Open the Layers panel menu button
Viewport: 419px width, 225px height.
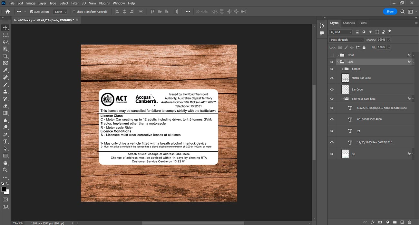(416, 23)
